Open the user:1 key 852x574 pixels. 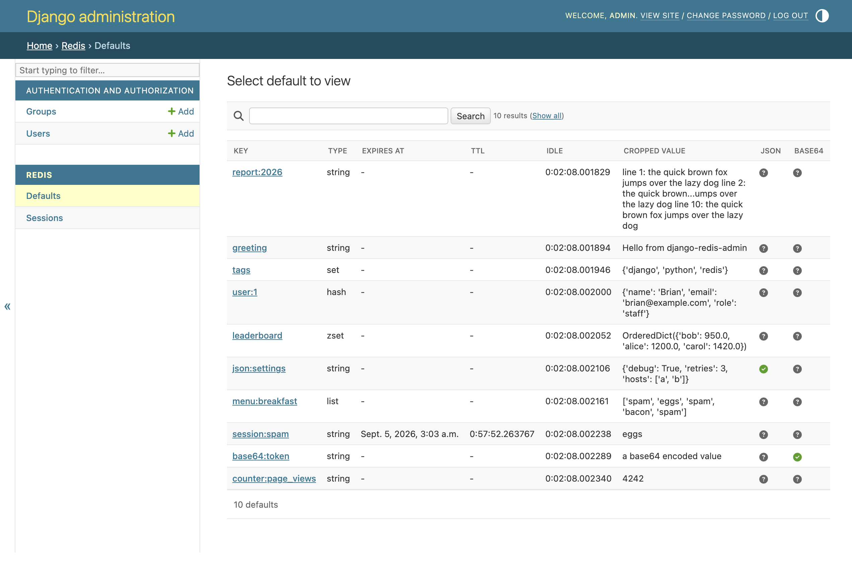click(x=245, y=292)
